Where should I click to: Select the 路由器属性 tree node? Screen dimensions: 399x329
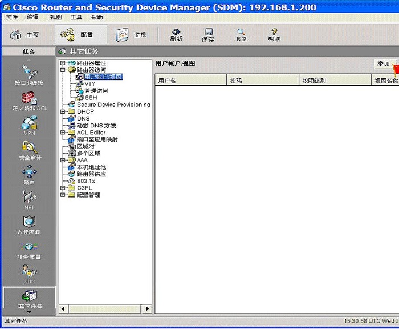point(91,63)
